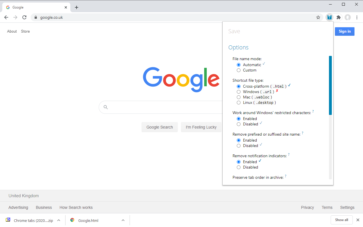Image resolution: width=363 pixels, height=227 pixels.
Task: Open the Chrome profile avatar
Action: click(348, 17)
